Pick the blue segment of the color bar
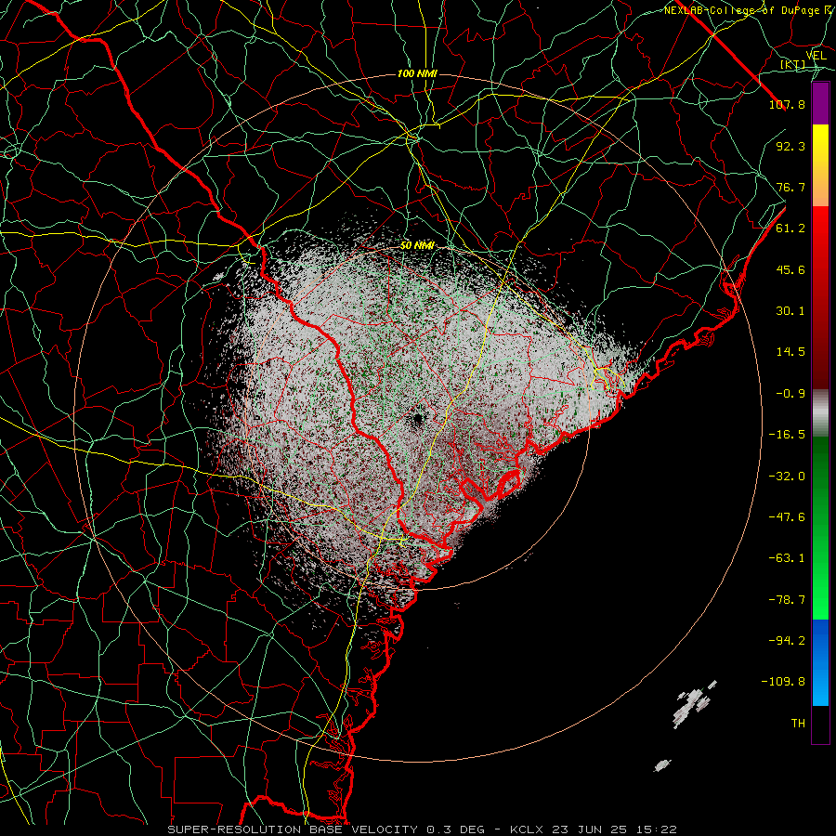 820,662
